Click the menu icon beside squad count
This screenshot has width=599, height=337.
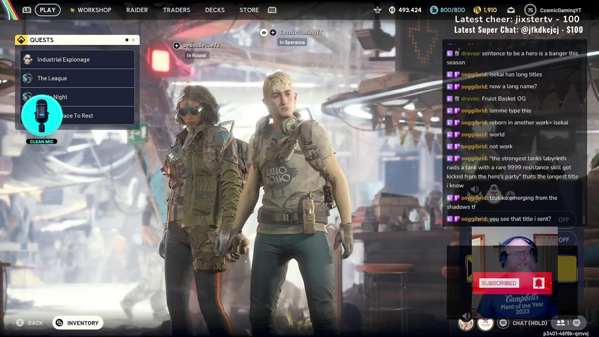pos(577,323)
